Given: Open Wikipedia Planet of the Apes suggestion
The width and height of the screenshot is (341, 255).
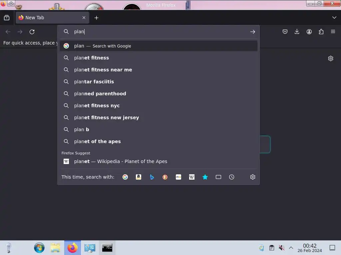Looking at the screenshot, I should 159,161.
